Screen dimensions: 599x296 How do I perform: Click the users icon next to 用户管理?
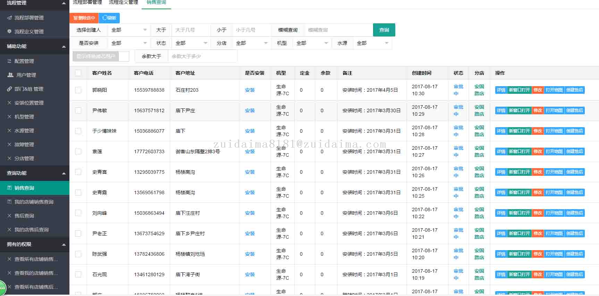tap(10, 75)
